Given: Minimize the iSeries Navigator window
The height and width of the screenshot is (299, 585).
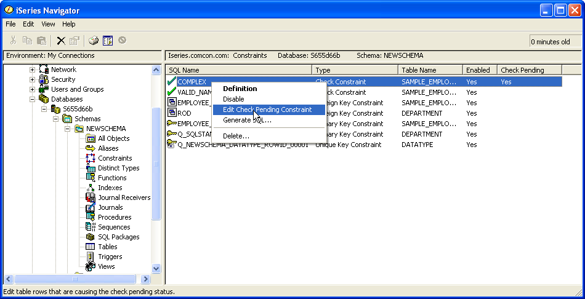Looking at the screenshot, I should [x=546, y=10].
